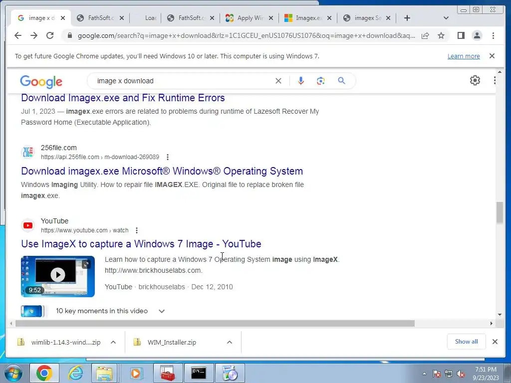
Task: Close the Apply Win tab
Action: [271, 18]
